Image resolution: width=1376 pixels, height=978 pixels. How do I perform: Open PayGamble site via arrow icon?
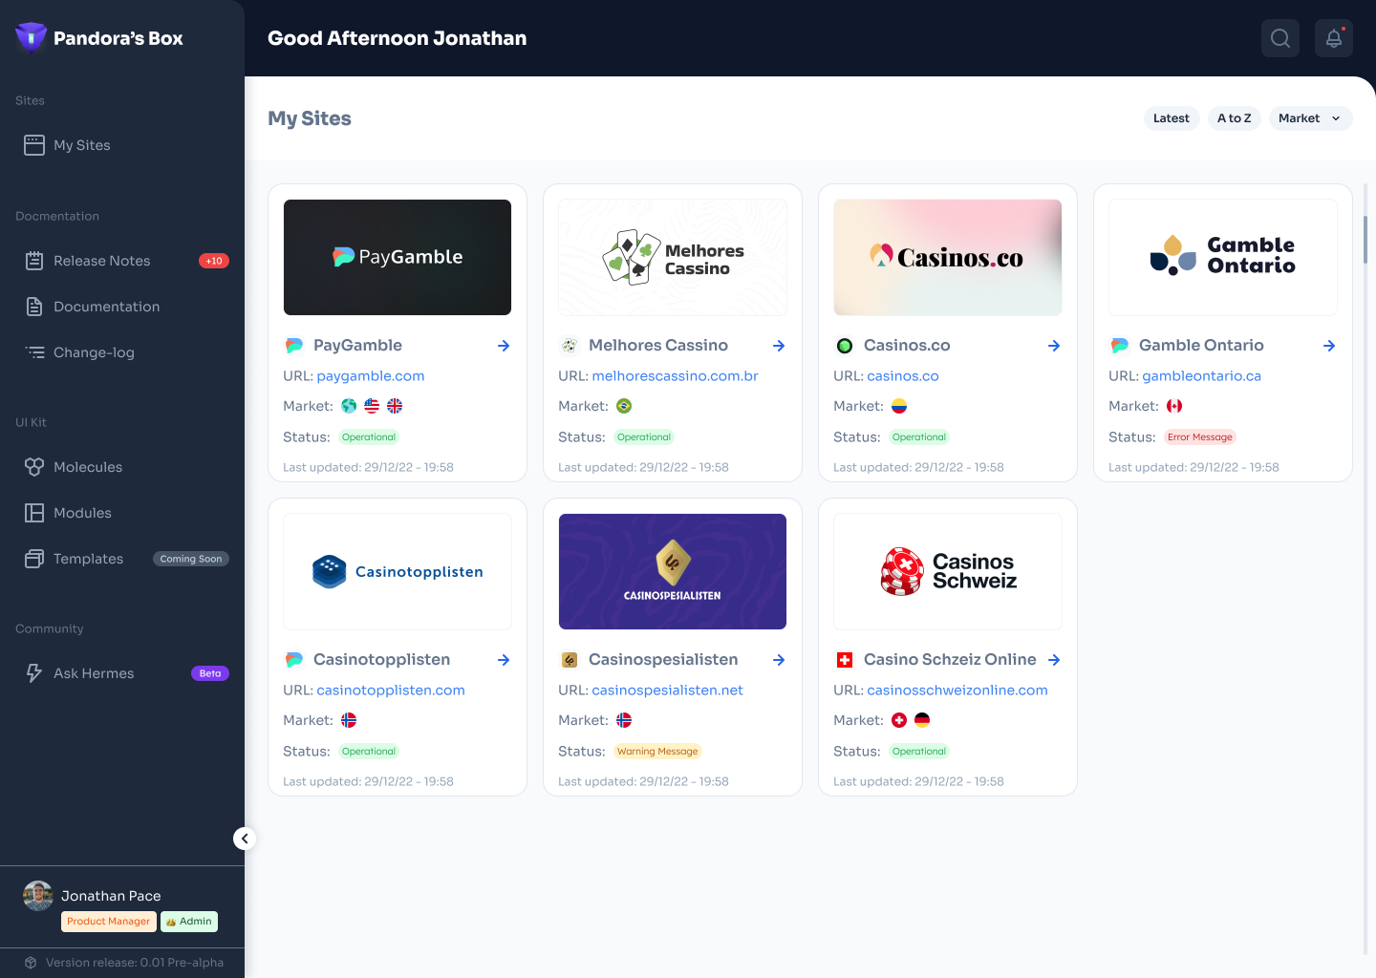(504, 346)
